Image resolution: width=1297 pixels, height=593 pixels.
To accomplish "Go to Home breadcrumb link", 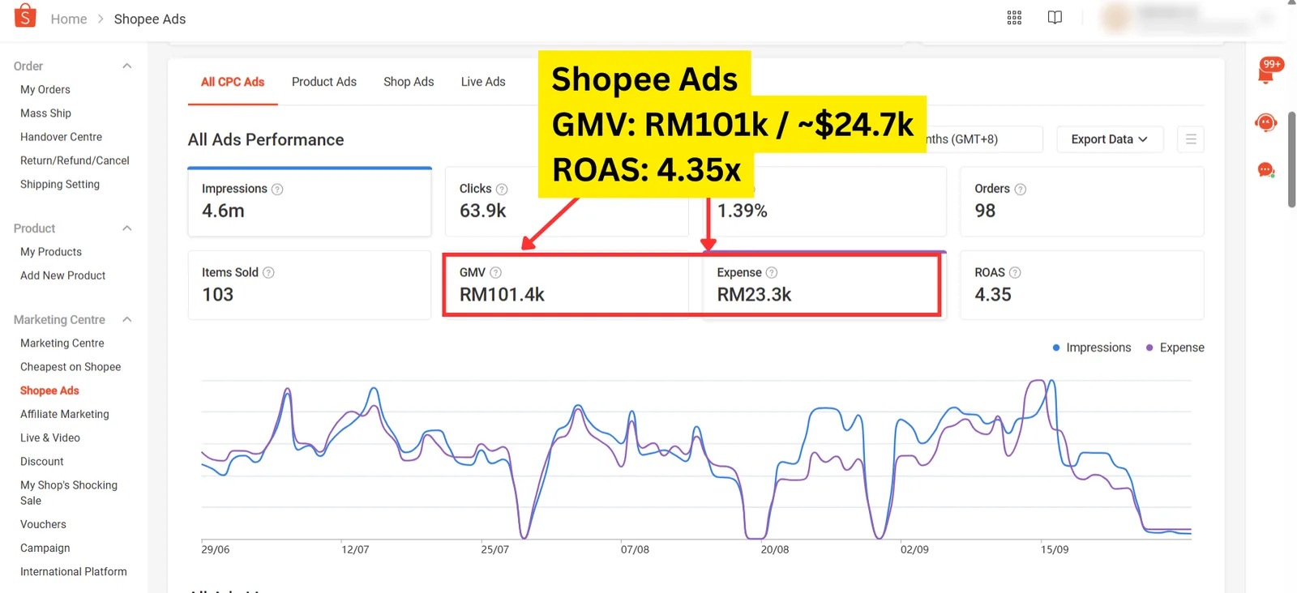I will pos(69,19).
